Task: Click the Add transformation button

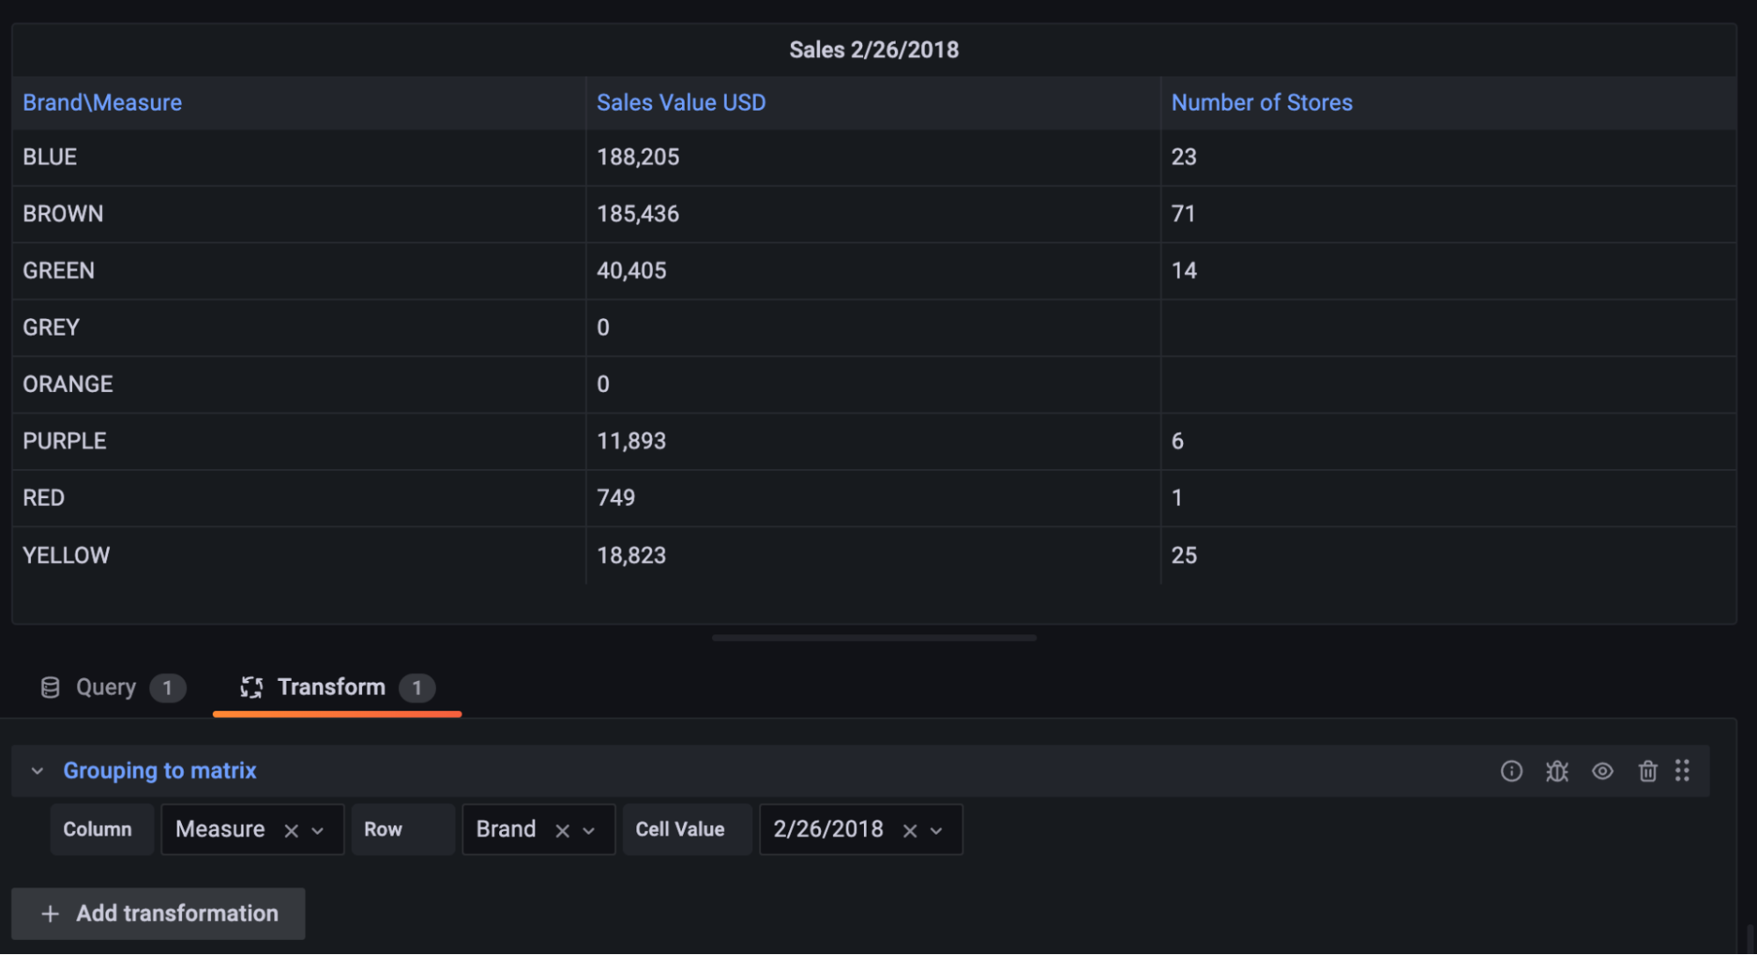Action: 158,914
